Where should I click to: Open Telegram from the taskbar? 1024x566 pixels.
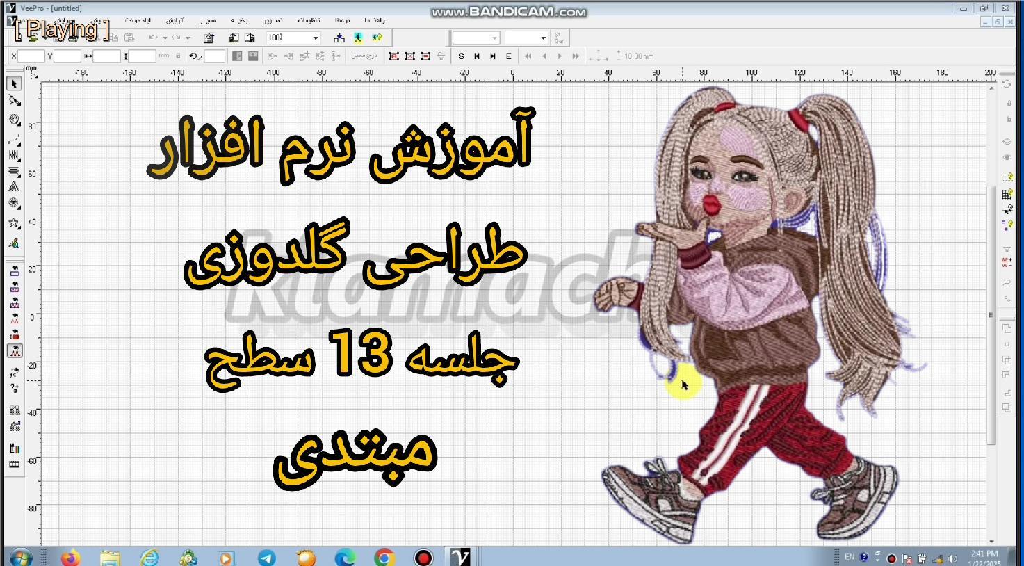click(x=266, y=557)
